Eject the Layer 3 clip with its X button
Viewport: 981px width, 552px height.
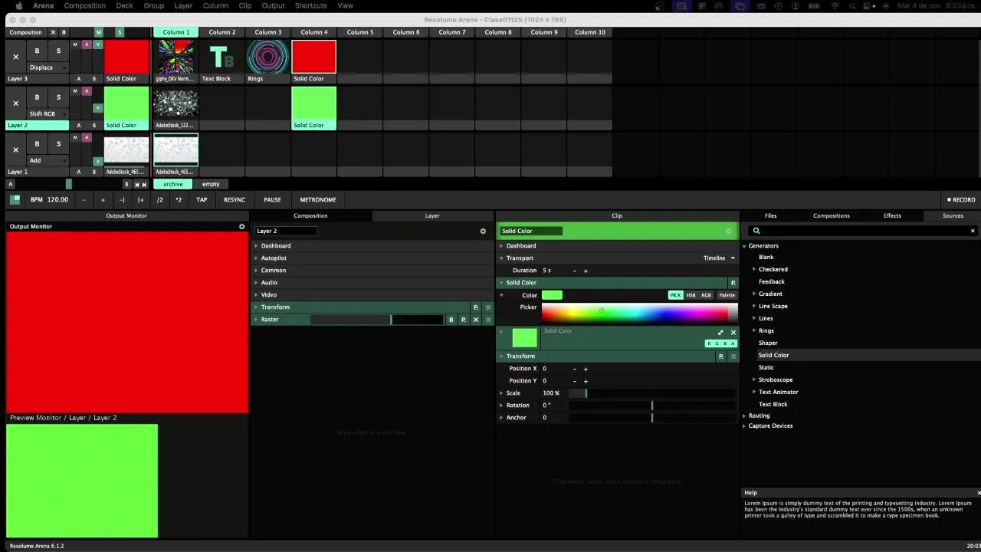coord(15,57)
